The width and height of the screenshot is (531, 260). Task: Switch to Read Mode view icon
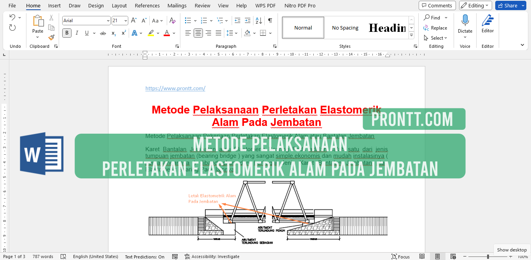[422, 257]
